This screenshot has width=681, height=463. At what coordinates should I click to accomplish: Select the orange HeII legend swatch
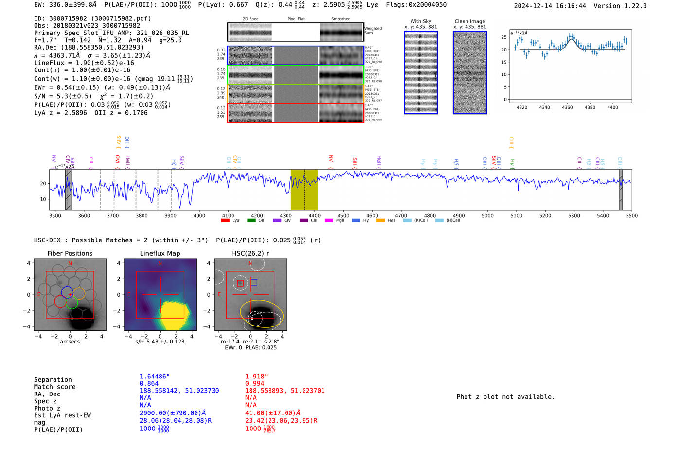(380, 220)
